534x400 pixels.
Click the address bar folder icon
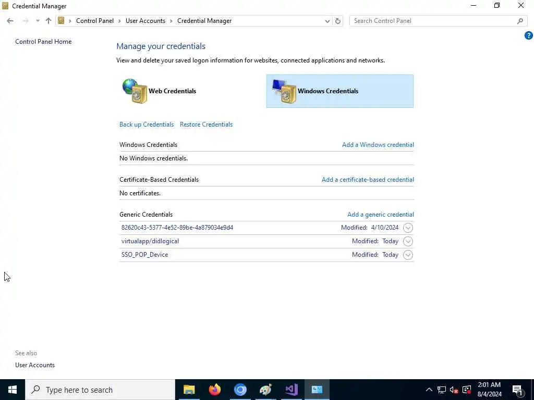pos(61,21)
